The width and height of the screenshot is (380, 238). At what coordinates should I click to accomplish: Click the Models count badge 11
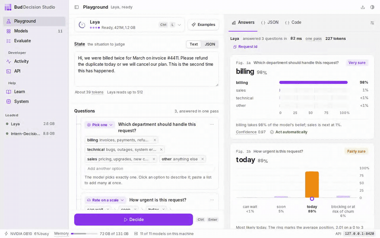coord(60,31)
